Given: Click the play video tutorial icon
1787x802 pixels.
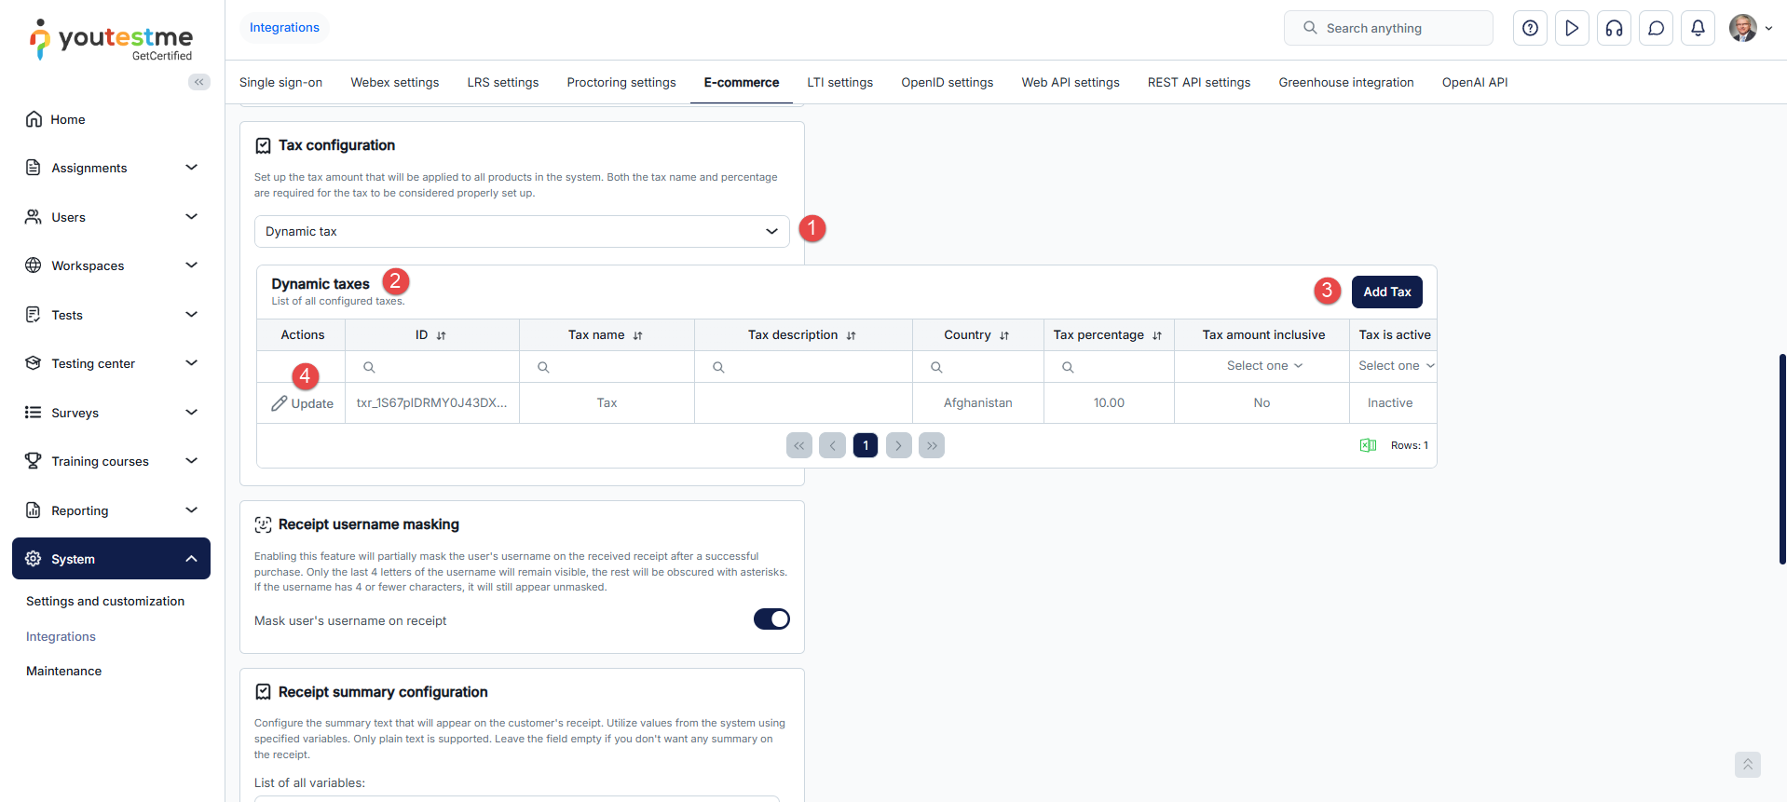Looking at the screenshot, I should coord(1572,28).
